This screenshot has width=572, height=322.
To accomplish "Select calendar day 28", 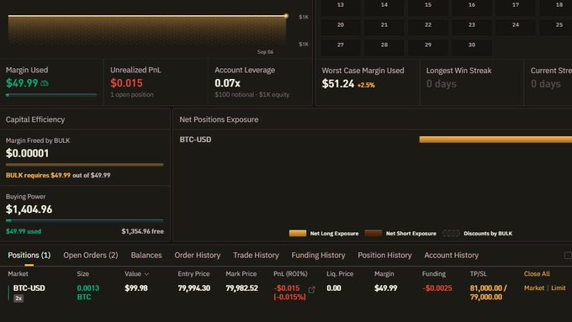I will tap(384, 47).
